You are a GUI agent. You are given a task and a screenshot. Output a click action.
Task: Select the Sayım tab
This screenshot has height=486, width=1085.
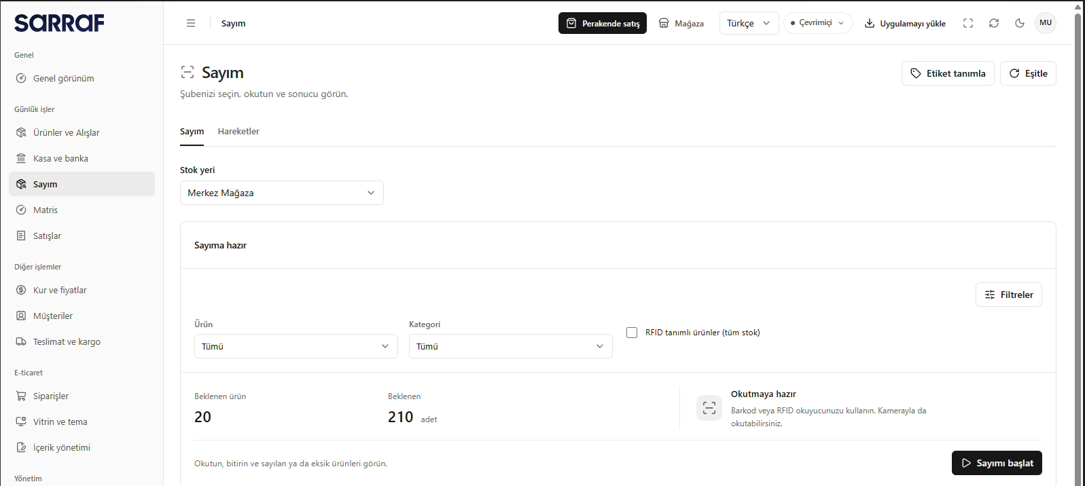(x=192, y=132)
